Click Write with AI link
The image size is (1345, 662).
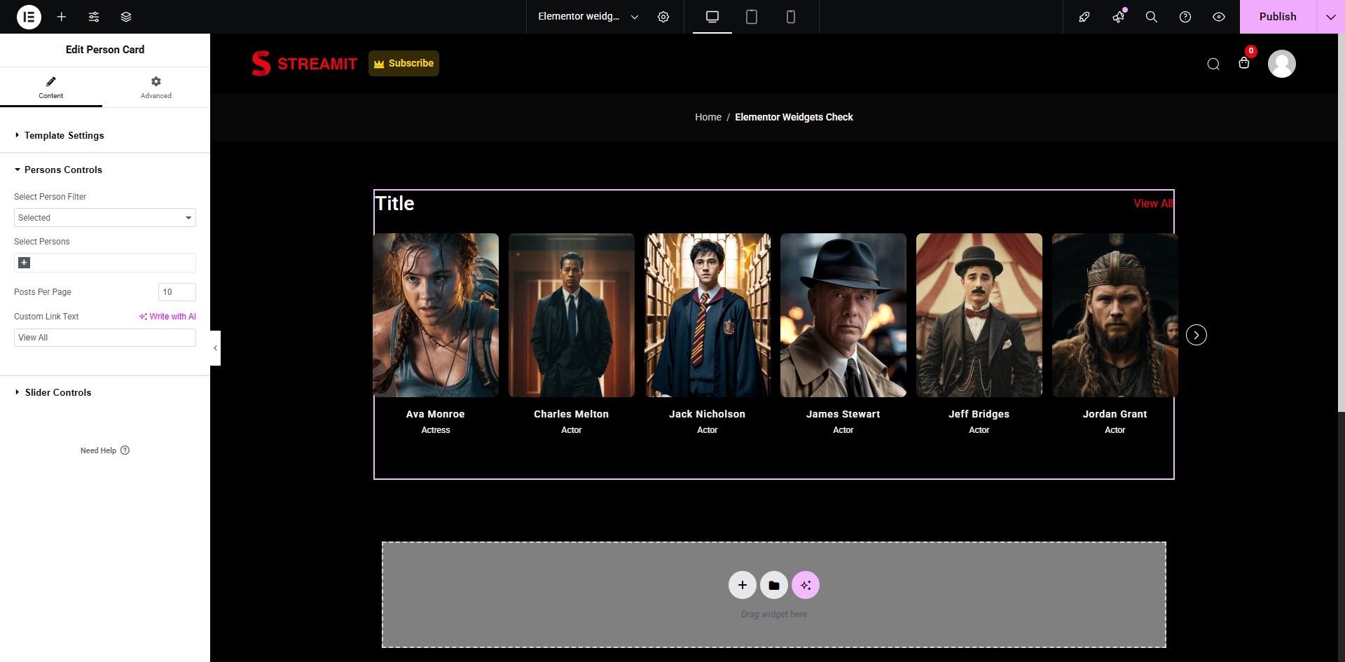click(x=167, y=317)
